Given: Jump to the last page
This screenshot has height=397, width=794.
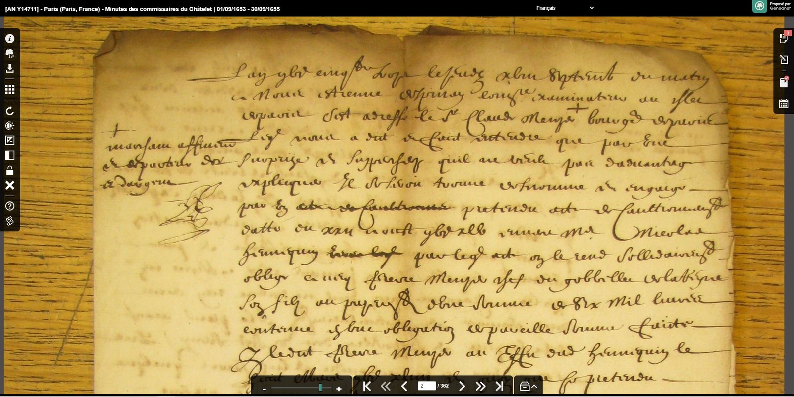Looking at the screenshot, I should click(x=500, y=386).
